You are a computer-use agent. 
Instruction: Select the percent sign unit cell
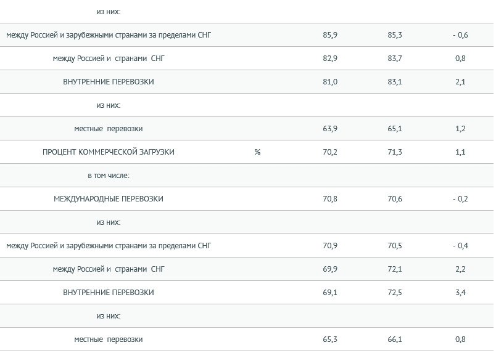[257, 152]
